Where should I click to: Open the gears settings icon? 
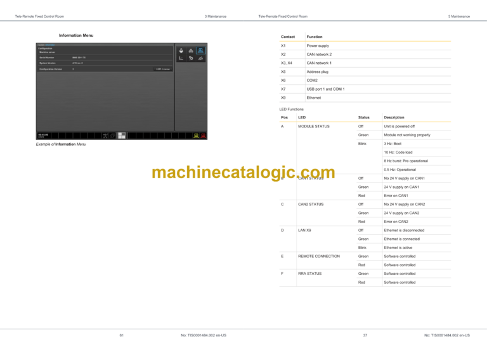(x=191, y=58)
